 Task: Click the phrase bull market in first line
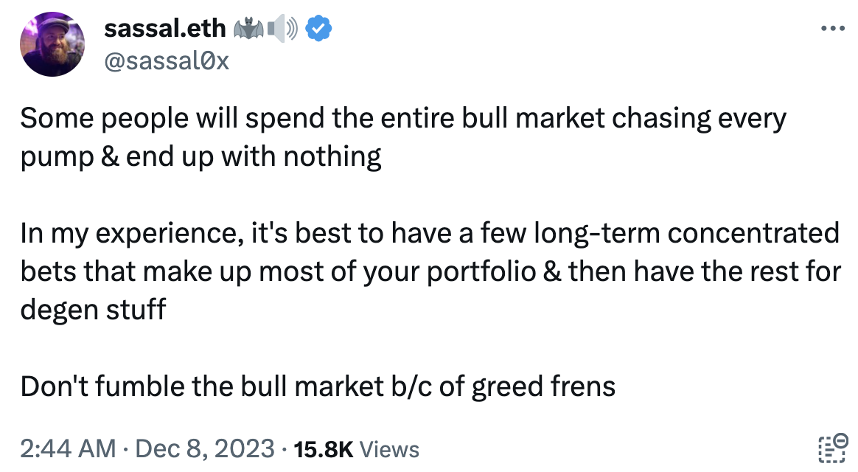pyautogui.click(x=531, y=117)
